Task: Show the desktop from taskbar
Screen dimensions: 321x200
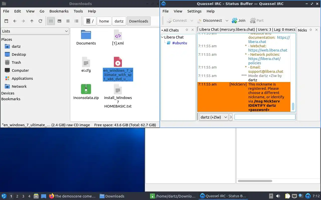Action: (44, 196)
